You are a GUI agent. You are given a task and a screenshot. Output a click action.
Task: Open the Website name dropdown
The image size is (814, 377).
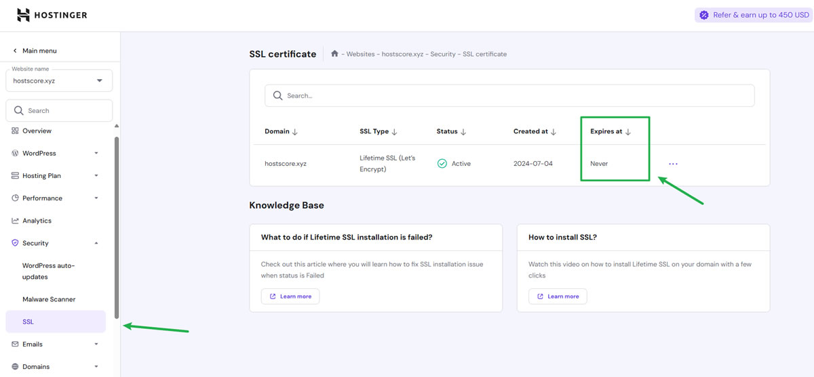pyautogui.click(x=59, y=81)
